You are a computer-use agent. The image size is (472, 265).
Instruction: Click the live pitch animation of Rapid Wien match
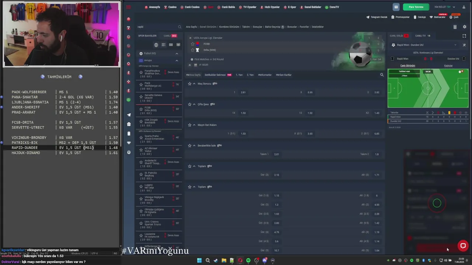coord(428,88)
